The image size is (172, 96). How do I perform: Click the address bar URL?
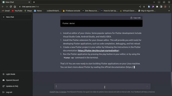pyautogui.click(x=30, y=7)
